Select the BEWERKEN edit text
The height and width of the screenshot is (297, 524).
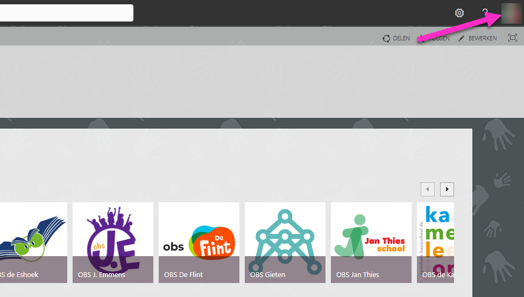coord(483,38)
